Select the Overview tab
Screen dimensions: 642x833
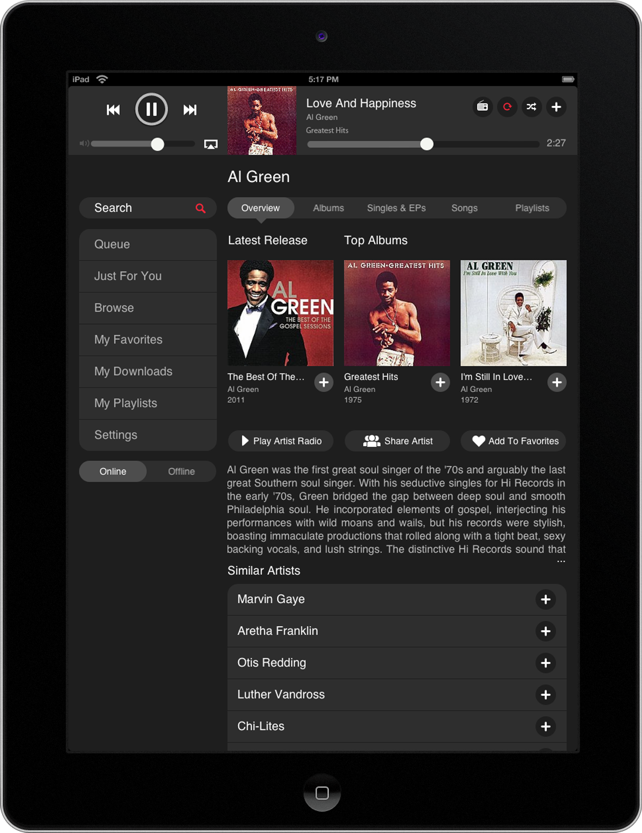(x=261, y=208)
